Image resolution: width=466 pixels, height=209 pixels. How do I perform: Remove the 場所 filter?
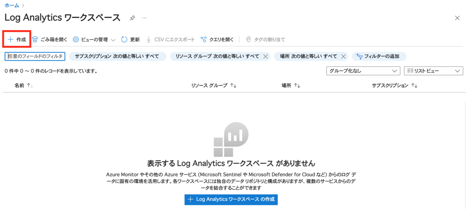(x=343, y=56)
